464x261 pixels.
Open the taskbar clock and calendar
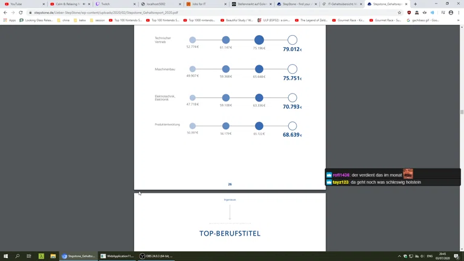[443, 256]
